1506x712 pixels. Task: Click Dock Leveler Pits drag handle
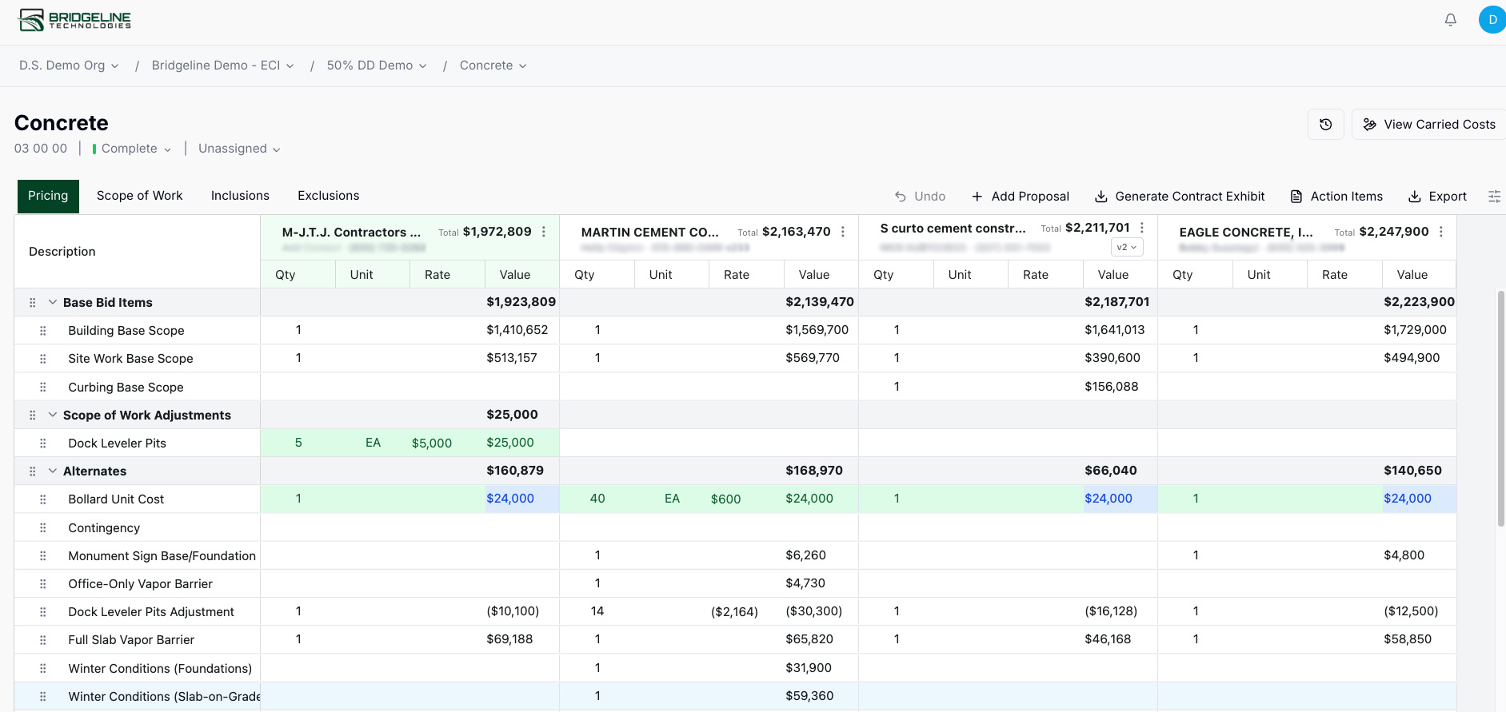tap(43, 444)
